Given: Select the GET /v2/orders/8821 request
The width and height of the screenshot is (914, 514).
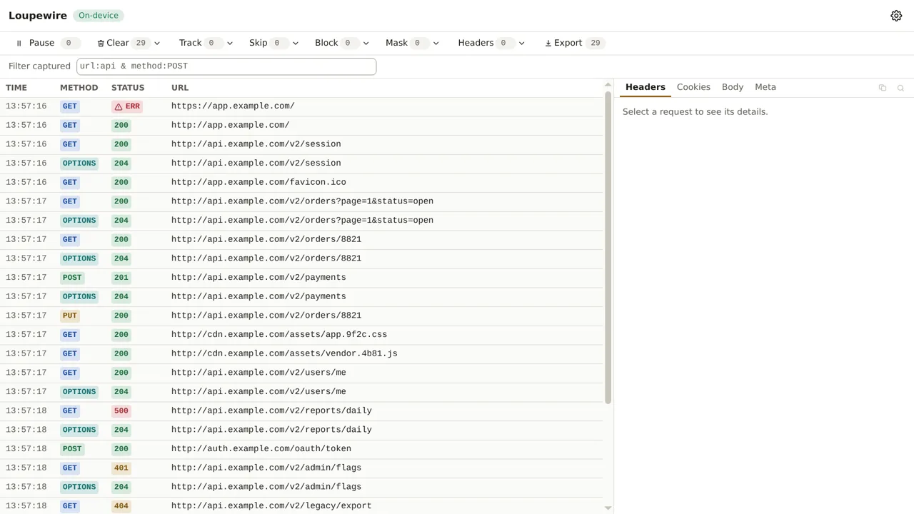Looking at the screenshot, I should [x=301, y=240].
